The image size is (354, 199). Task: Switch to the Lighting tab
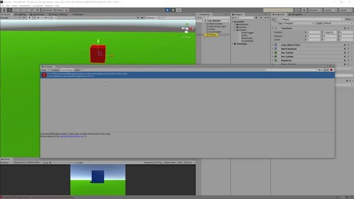coord(20,14)
